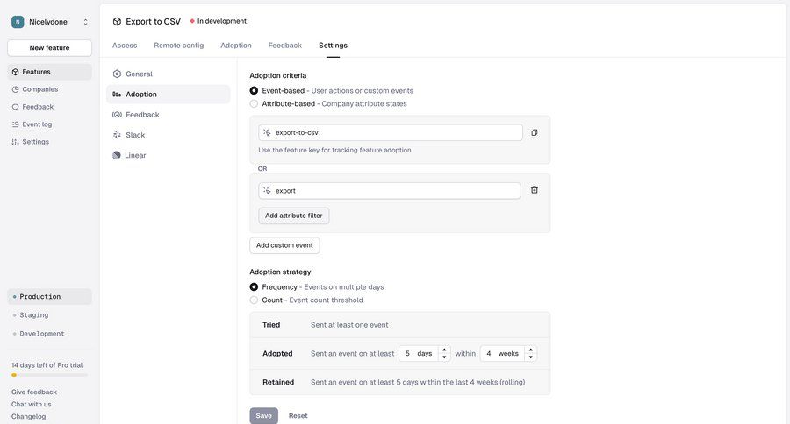Delete the export custom event
Viewport: 790px width, 424px height.
tap(535, 190)
